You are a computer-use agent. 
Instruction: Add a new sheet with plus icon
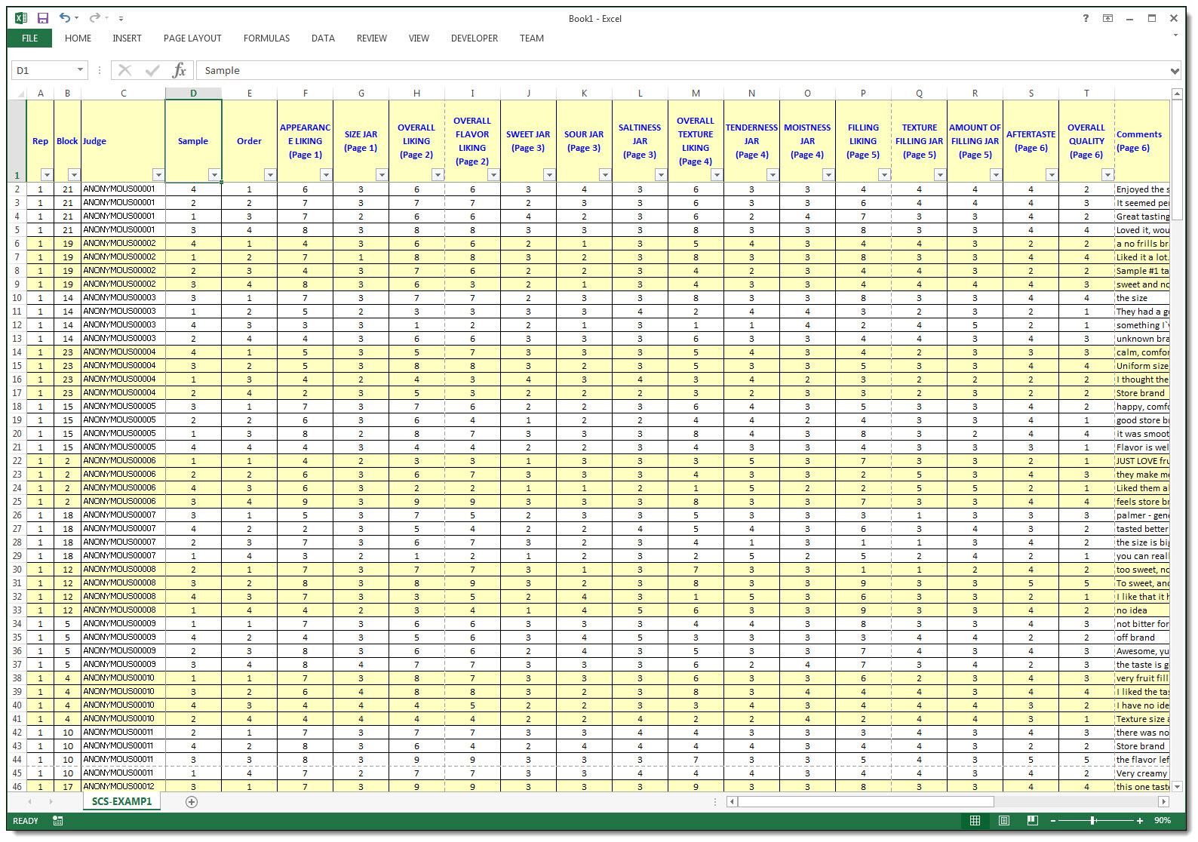pos(192,802)
